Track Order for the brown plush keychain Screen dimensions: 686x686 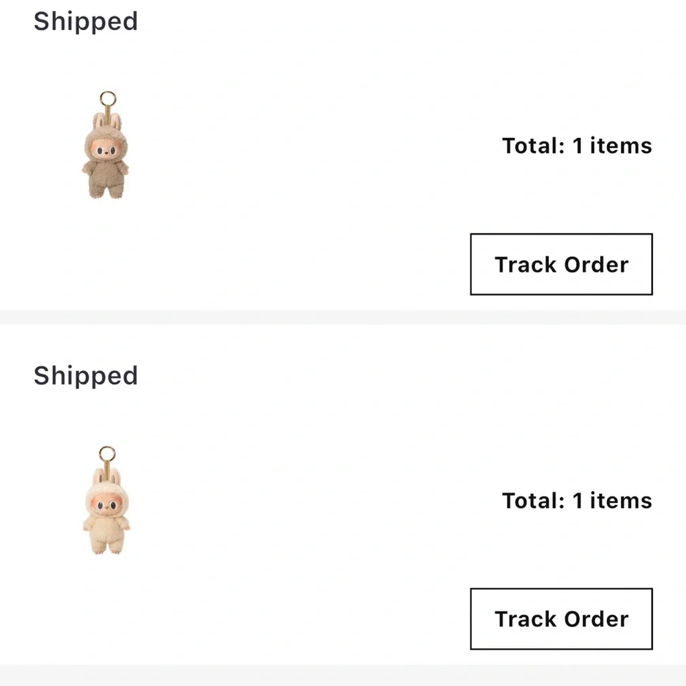[561, 264]
